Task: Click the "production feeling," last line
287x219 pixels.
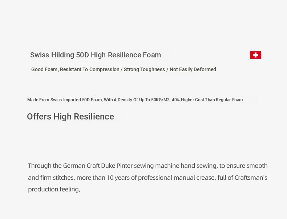Action: (x=54, y=189)
